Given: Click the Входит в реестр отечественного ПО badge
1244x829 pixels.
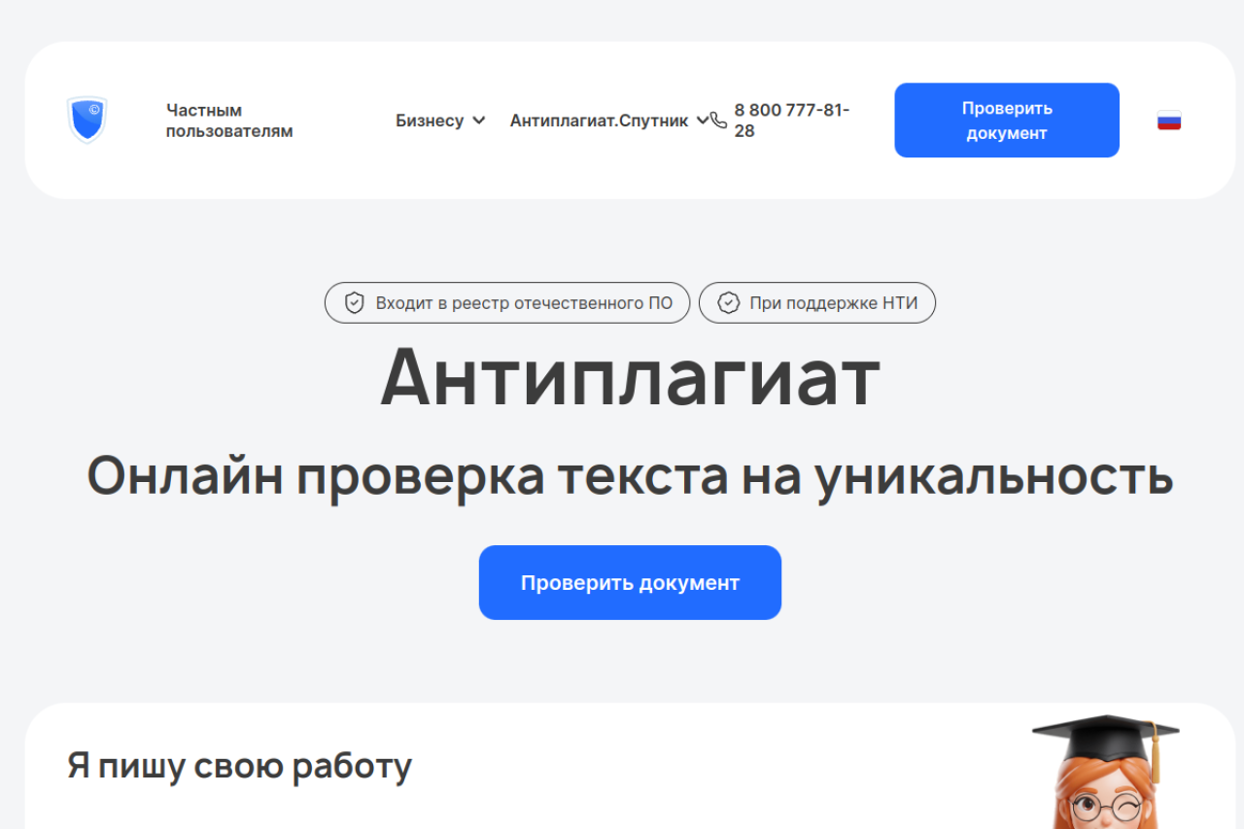Looking at the screenshot, I should pyautogui.click(x=507, y=303).
